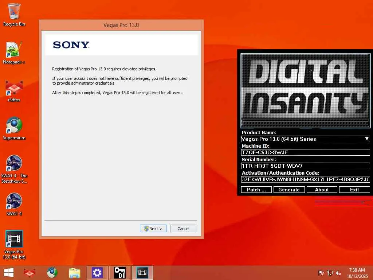Screen dimensions: 373x280
Task: Click the muted volume tray icon
Action: tap(338, 273)
